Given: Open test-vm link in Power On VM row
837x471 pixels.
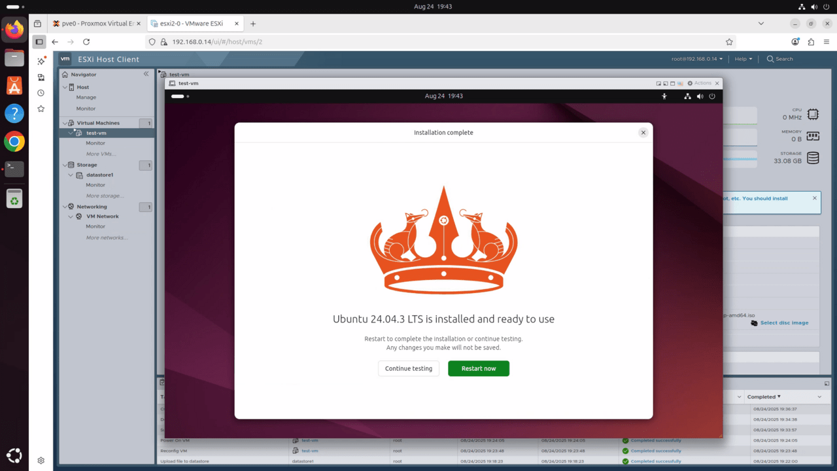Looking at the screenshot, I should tap(309, 440).
